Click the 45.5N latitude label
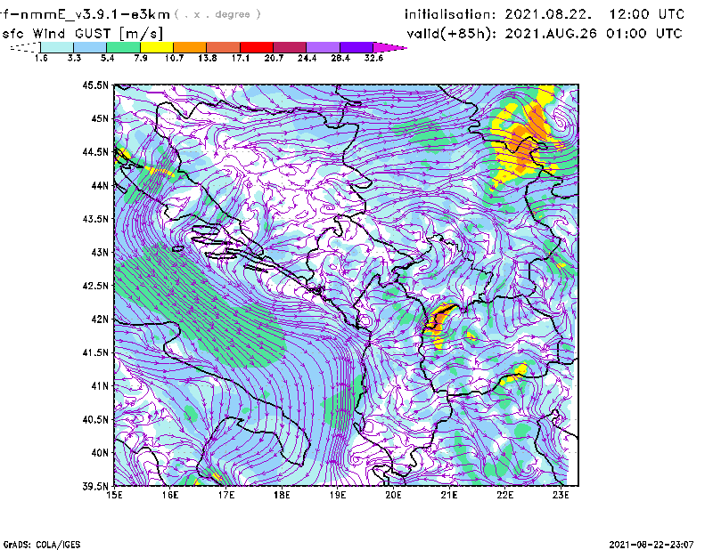The height and width of the screenshot is (550, 713). [95, 85]
